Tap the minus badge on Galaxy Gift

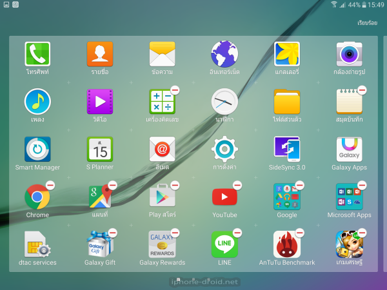click(112, 233)
